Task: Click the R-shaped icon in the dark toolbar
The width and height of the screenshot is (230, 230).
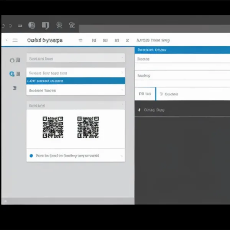Action: [71, 26]
